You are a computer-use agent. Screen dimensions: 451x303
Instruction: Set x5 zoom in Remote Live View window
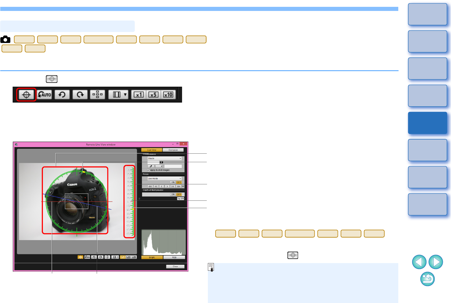(x=128, y=257)
